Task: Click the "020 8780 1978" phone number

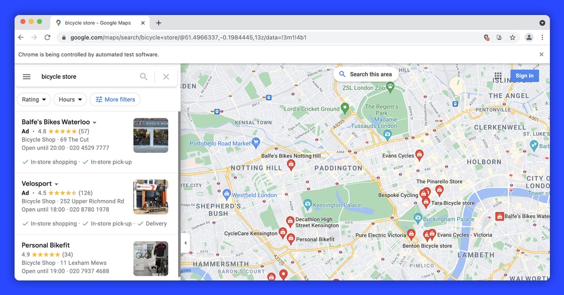Action: pos(89,210)
